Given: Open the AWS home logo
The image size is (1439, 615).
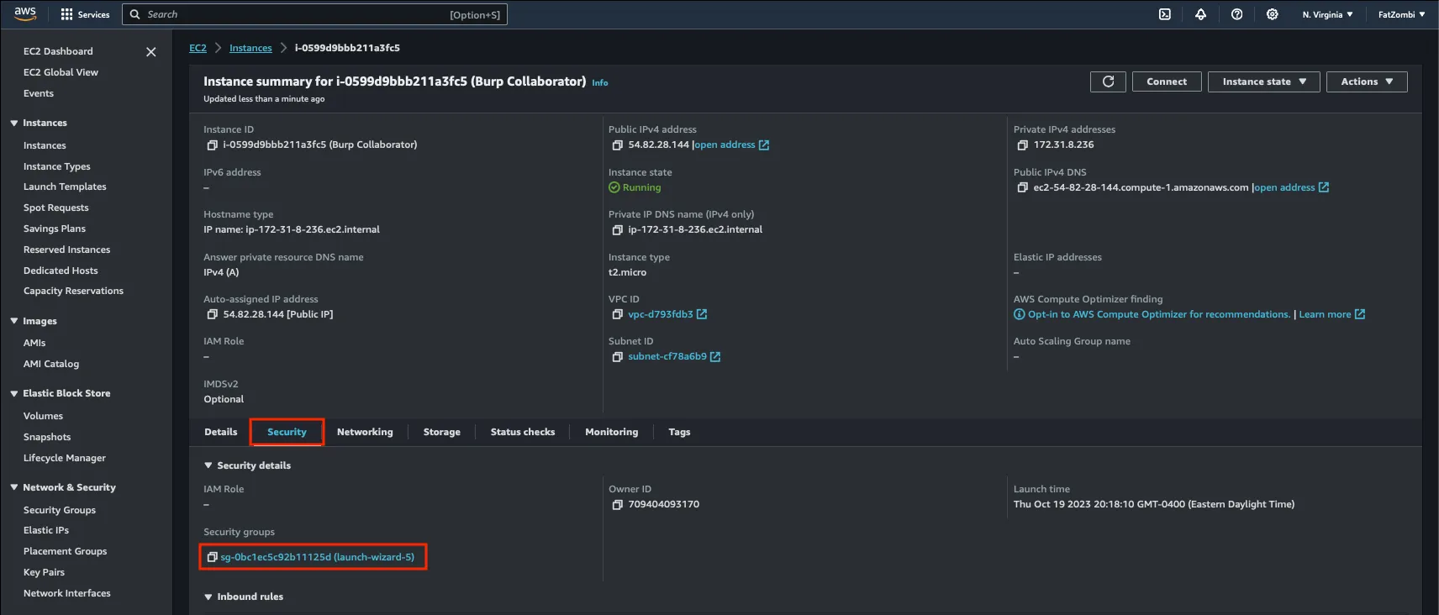Looking at the screenshot, I should point(25,13).
